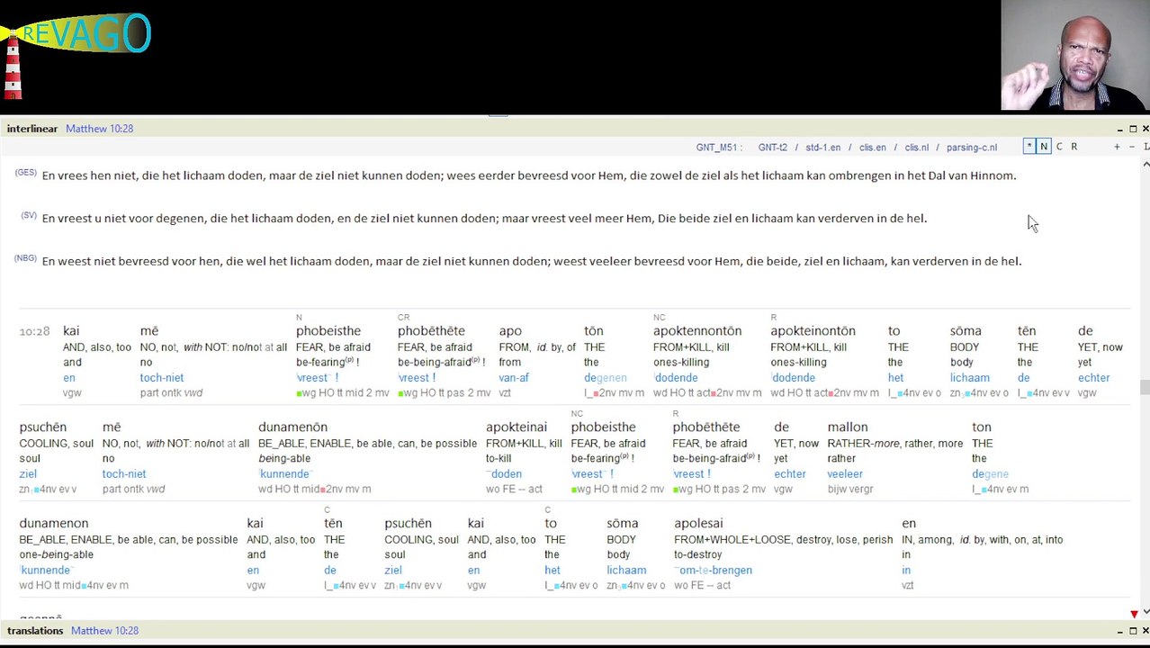Toggle the asterisk (*) variant button
The width and height of the screenshot is (1150, 648).
[x=1029, y=147]
